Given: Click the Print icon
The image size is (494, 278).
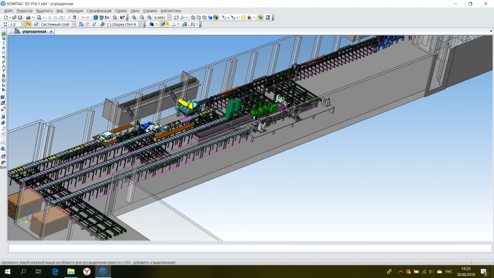Looking at the screenshot, I should (28, 18).
